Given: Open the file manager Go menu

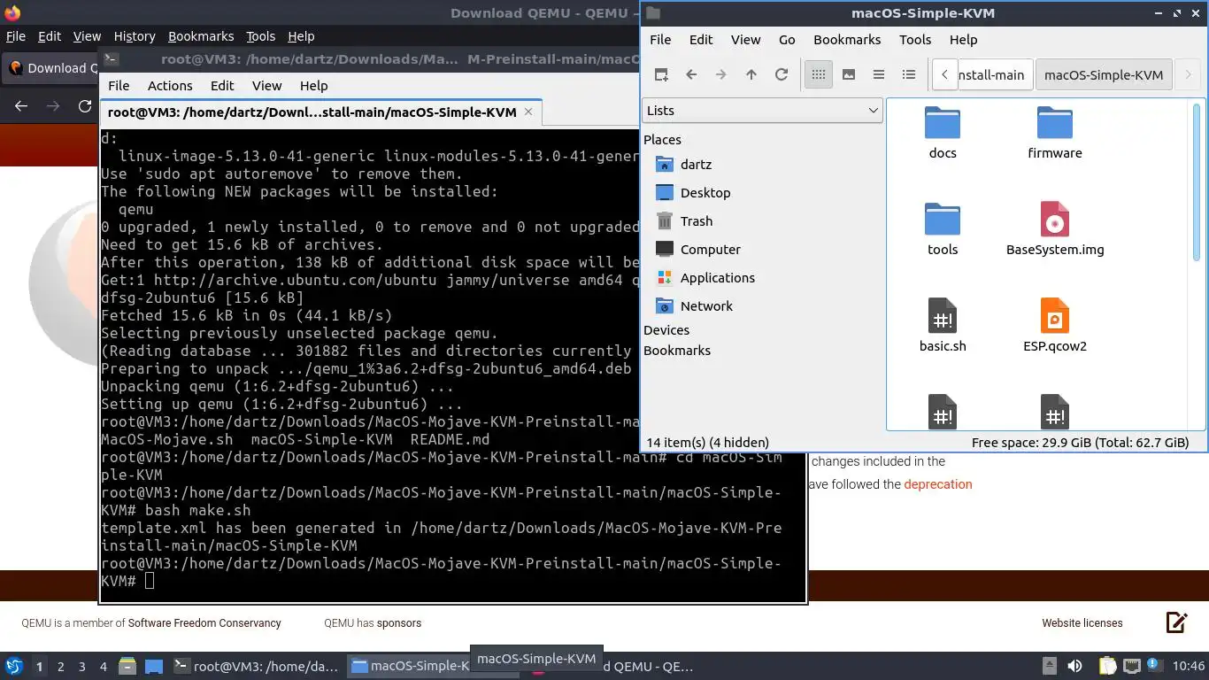Looking at the screenshot, I should [x=787, y=40].
